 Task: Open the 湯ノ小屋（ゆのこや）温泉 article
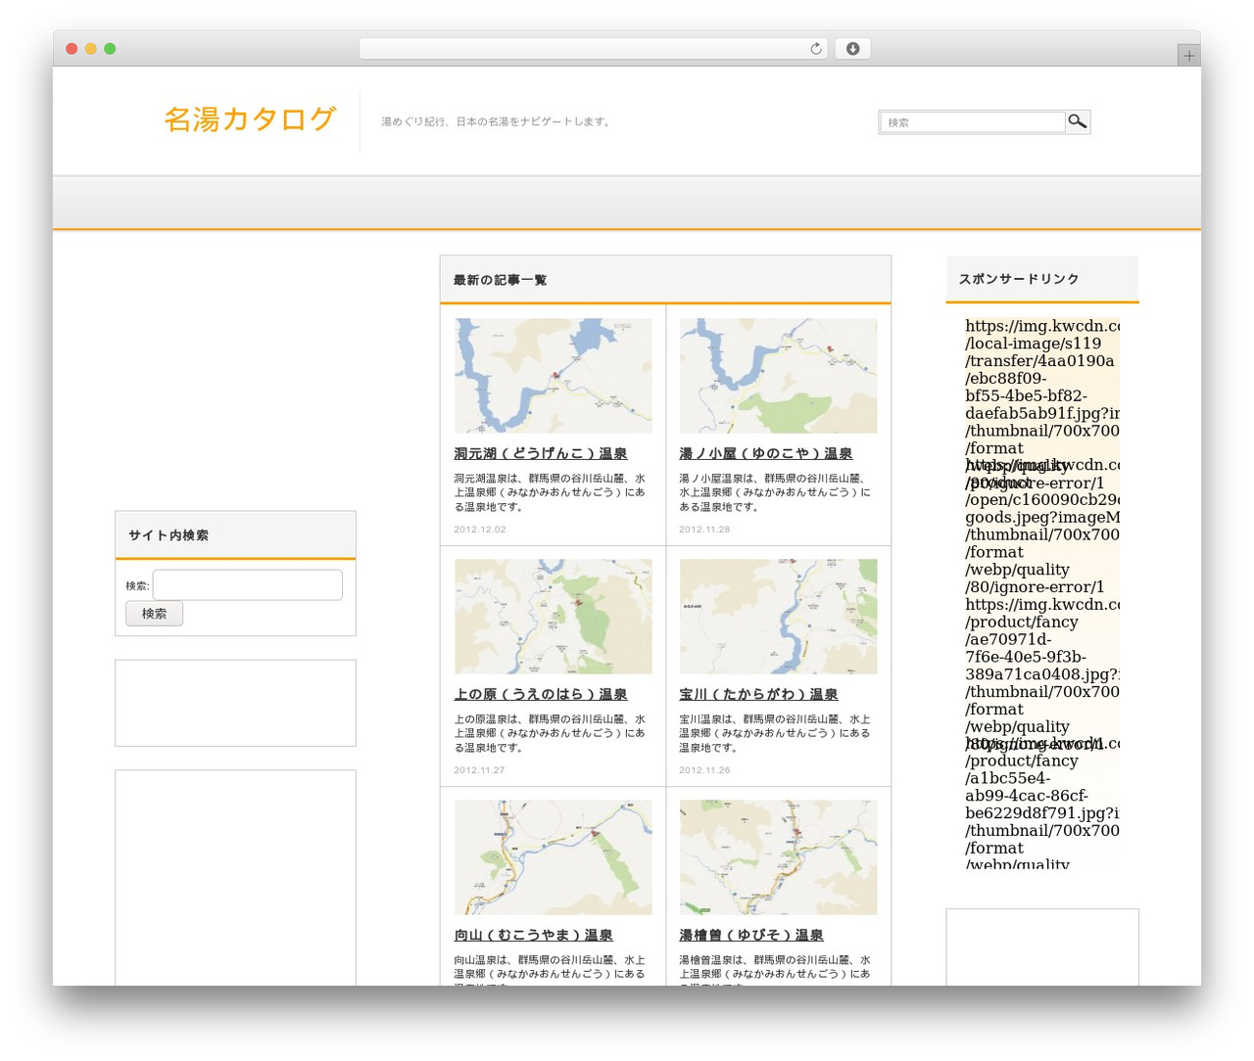point(766,454)
